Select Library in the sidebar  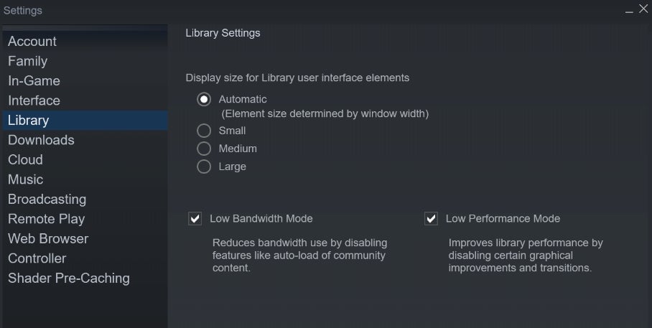tap(29, 121)
